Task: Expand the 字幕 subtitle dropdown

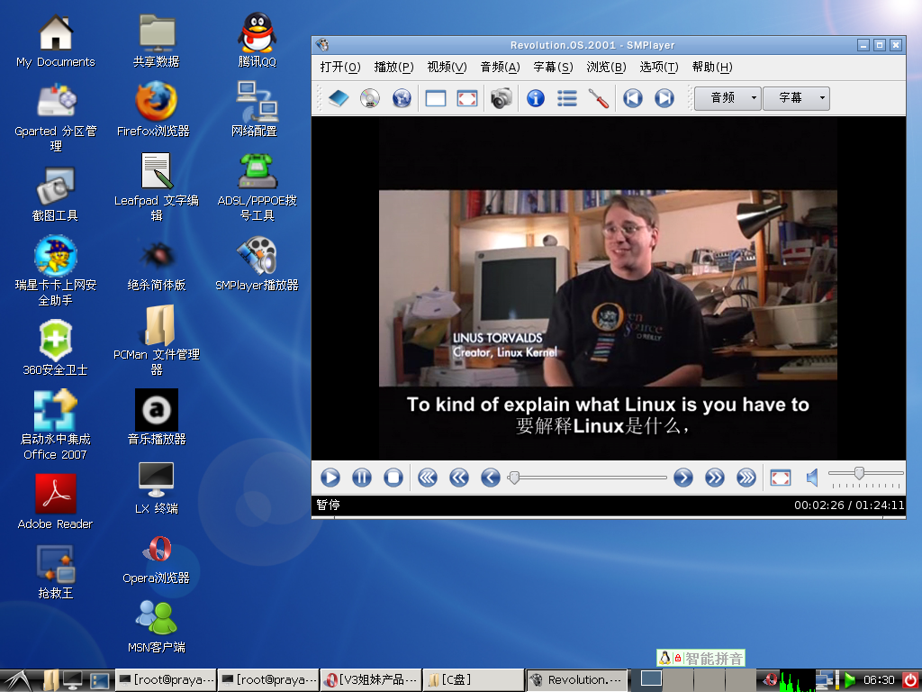Action: [796, 98]
